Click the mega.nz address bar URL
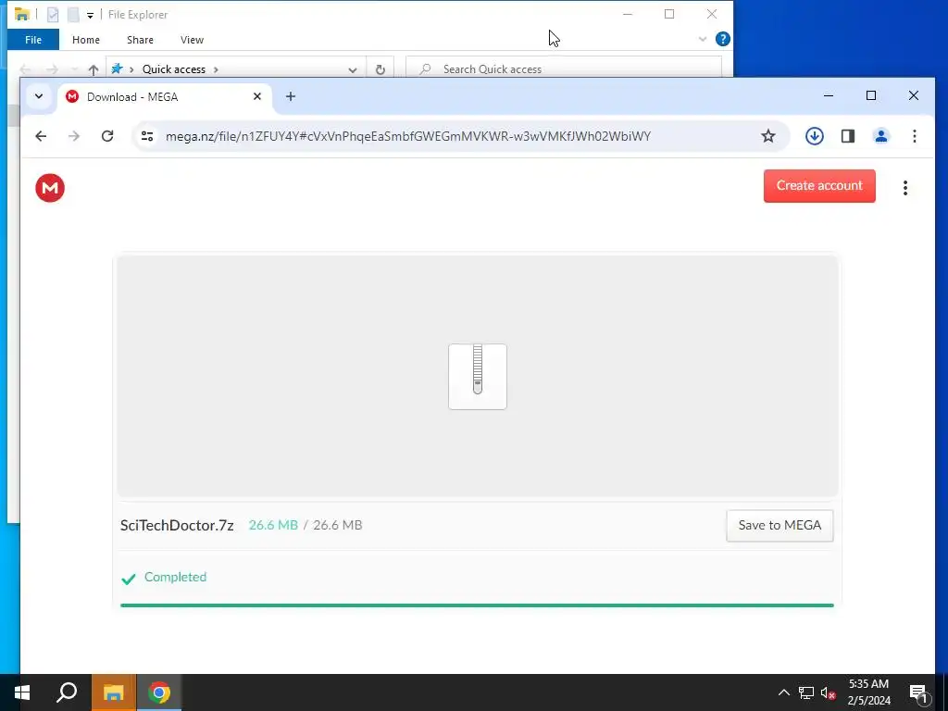Image resolution: width=948 pixels, height=711 pixels. pos(408,136)
